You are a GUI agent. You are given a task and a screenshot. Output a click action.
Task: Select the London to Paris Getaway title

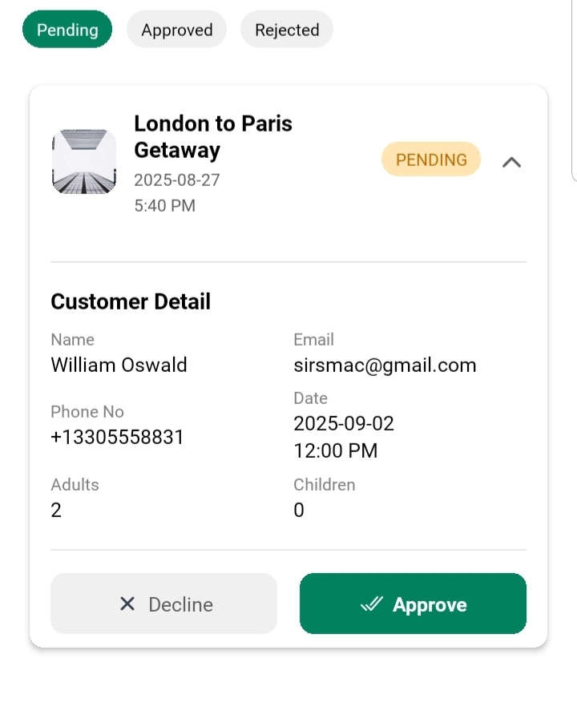213,136
